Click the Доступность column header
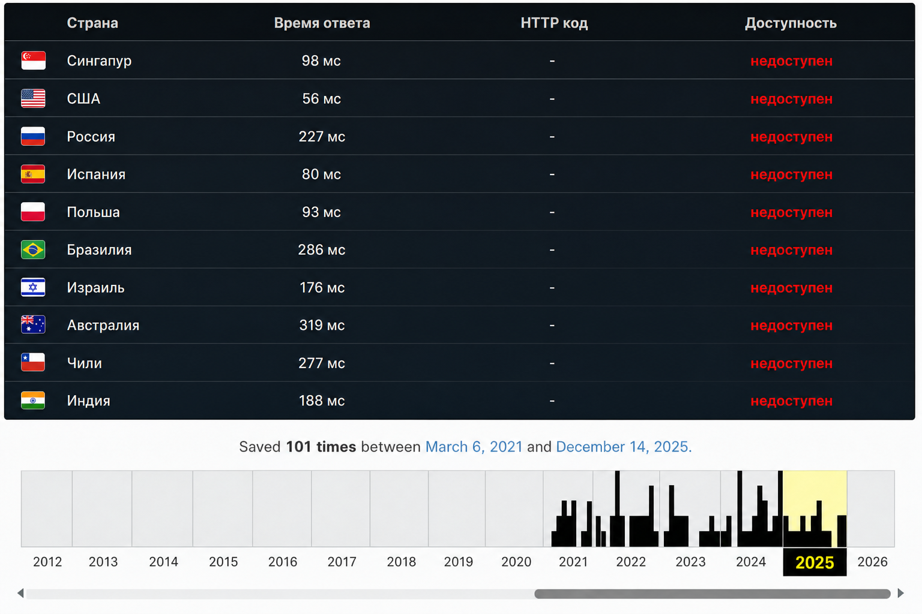 (x=791, y=23)
